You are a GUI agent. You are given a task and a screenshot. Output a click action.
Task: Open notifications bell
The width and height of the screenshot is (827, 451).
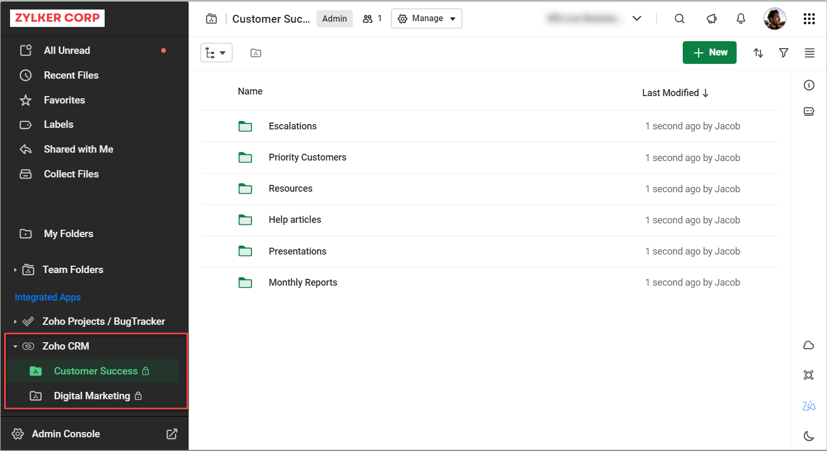(x=741, y=19)
